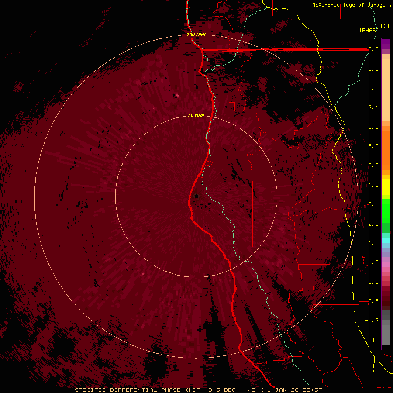Click the 5.0 value on color scale

[373, 165]
